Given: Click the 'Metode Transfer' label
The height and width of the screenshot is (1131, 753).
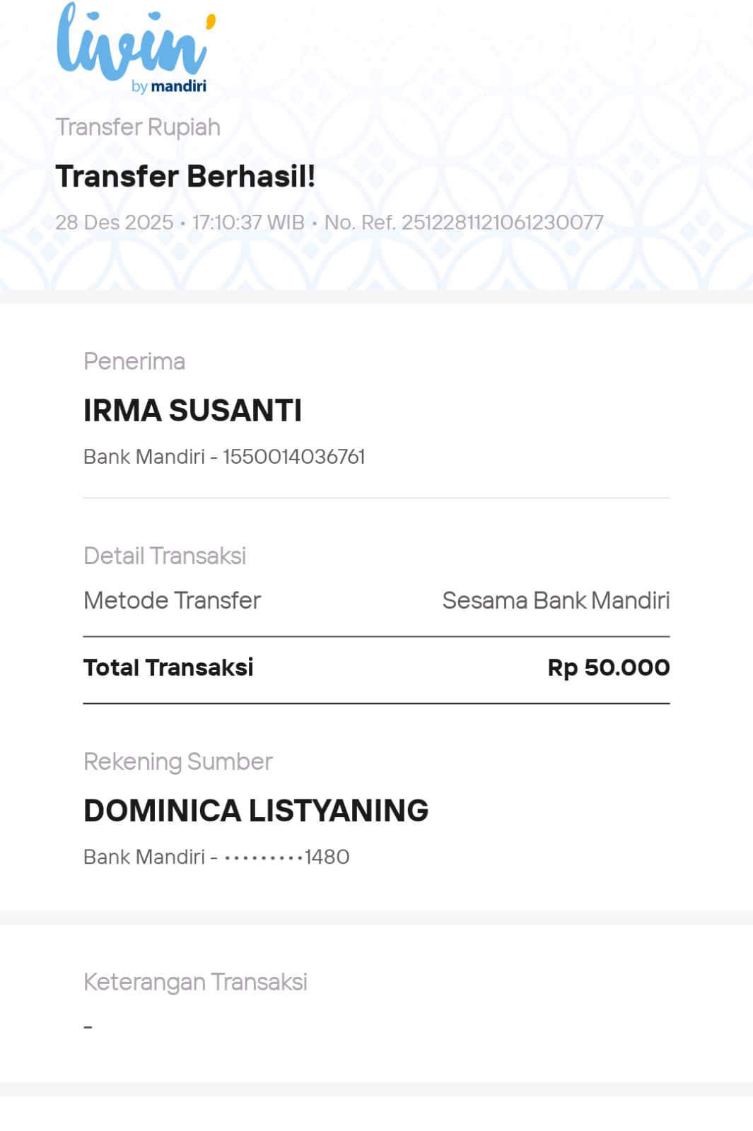Looking at the screenshot, I should click(x=172, y=601).
